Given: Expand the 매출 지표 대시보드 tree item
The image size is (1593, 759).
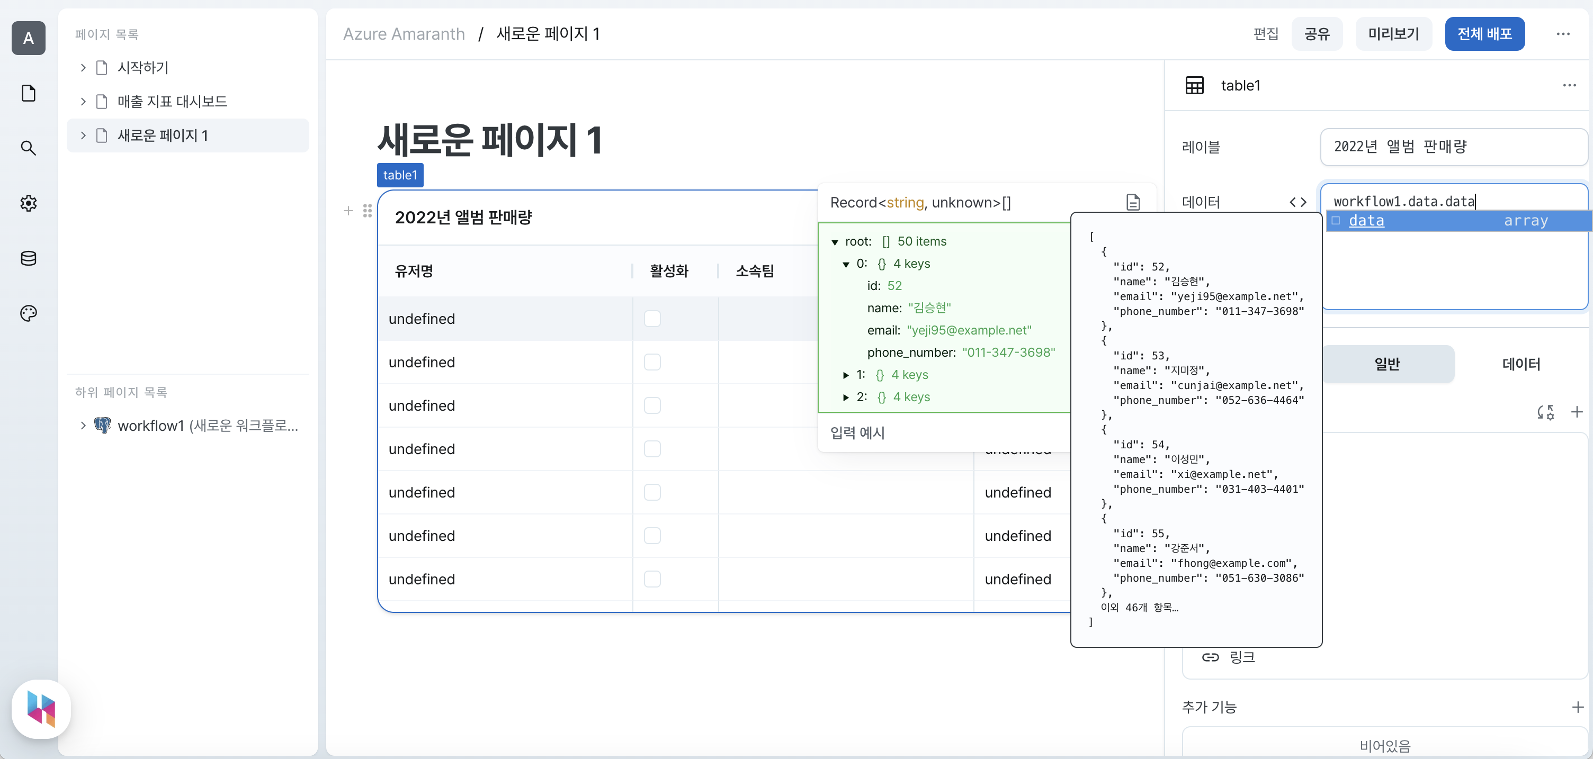Looking at the screenshot, I should point(83,102).
